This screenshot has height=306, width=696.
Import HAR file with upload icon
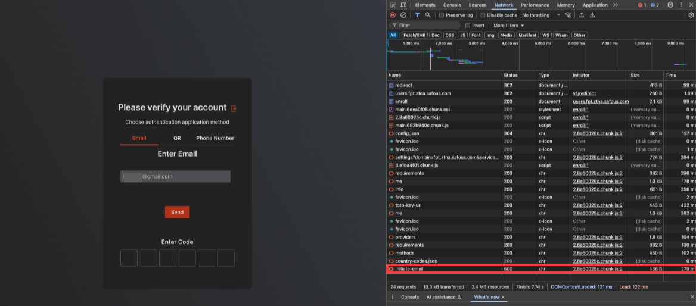pyautogui.click(x=582, y=15)
